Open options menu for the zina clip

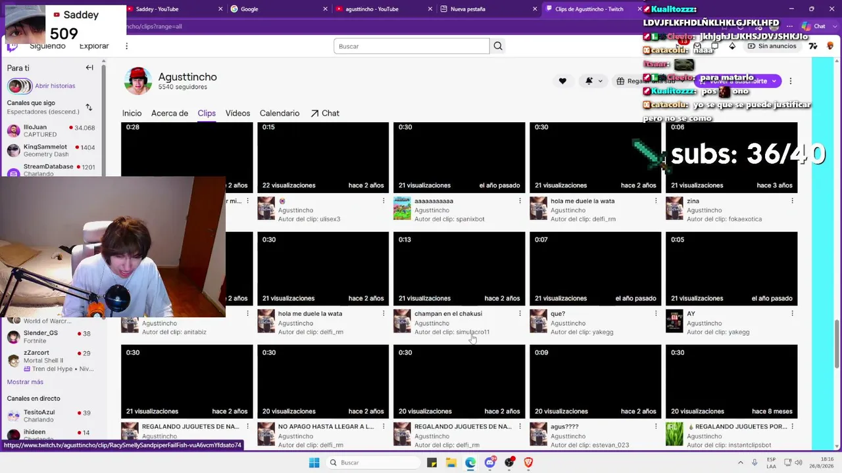pyautogui.click(x=792, y=201)
